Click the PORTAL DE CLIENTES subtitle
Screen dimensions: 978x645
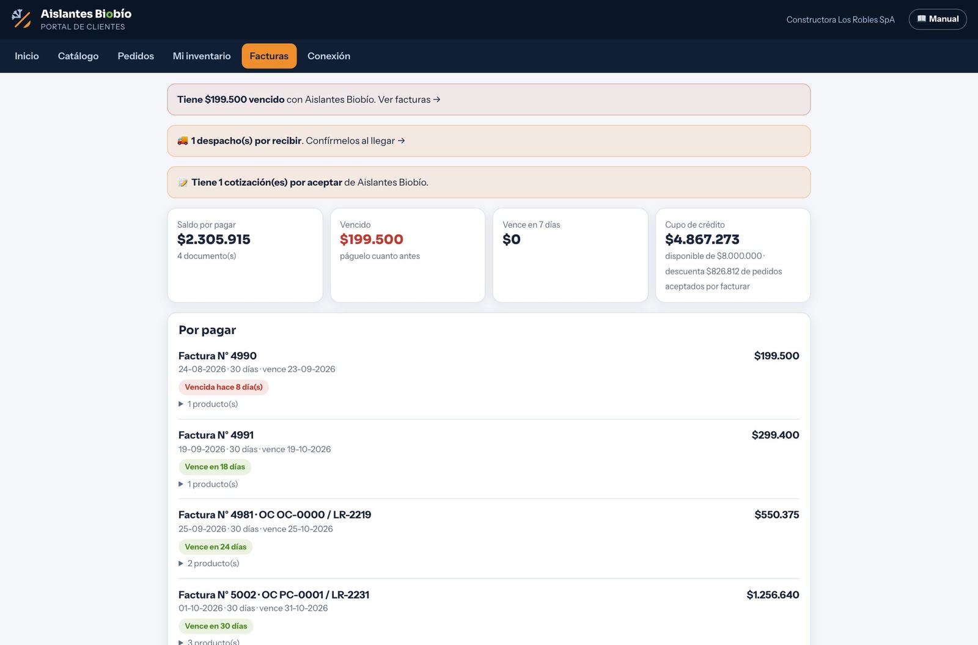(83, 27)
